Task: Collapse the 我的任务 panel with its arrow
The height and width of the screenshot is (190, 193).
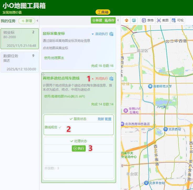Action: click(37, 21)
